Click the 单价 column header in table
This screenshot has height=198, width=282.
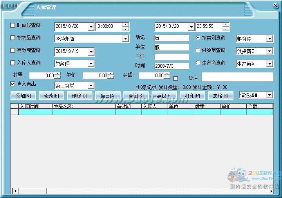[233, 106]
